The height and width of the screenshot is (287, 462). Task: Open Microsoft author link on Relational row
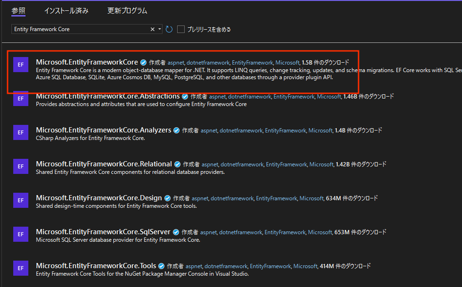(321, 164)
